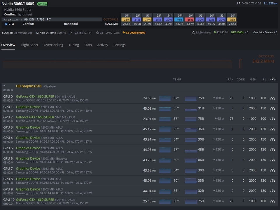Open overclock tuning icon for GPU 1
280x210 pixels.
click(272, 108)
